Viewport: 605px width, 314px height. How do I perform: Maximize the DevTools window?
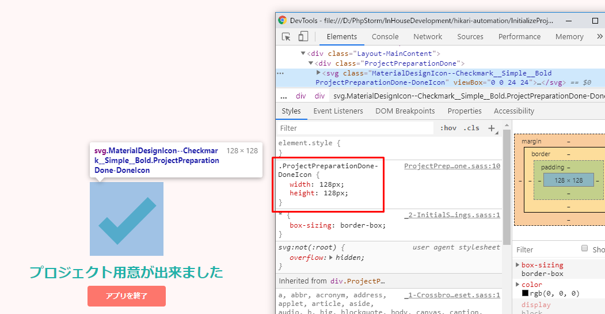pos(595,21)
